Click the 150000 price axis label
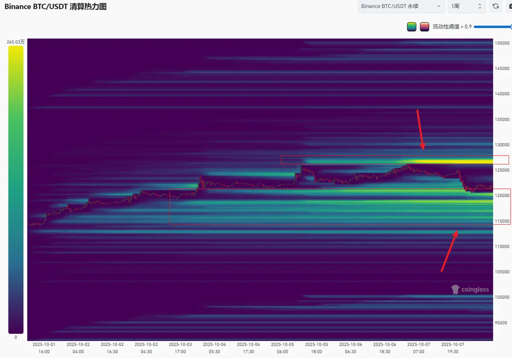The height and width of the screenshot is (358, 512). coord(502,43)
